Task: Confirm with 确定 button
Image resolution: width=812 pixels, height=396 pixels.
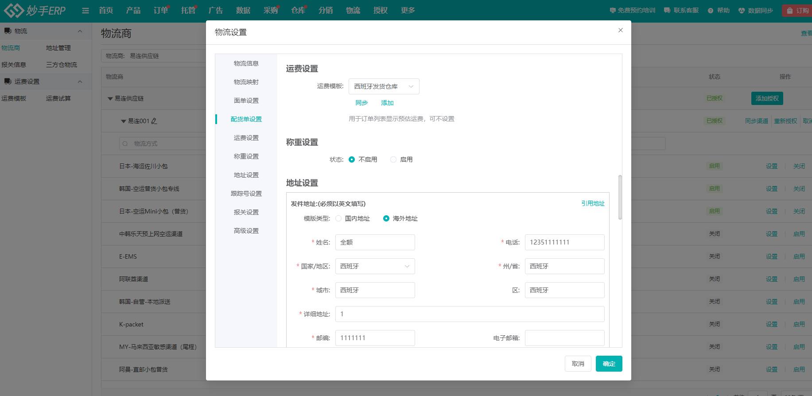Action: [x=609, y=364]
